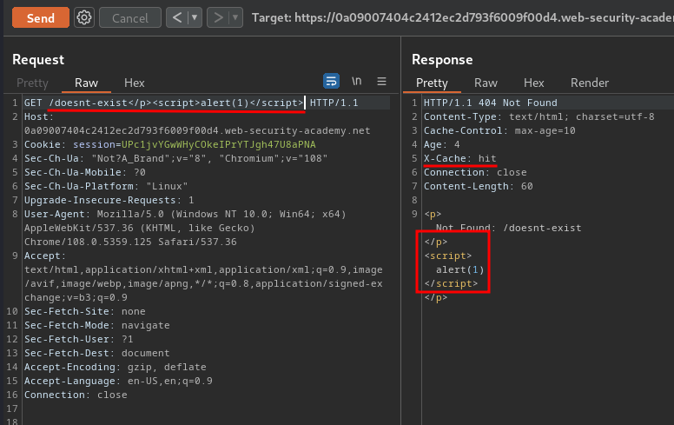
Task: Open back history dropdown arrow
Action: [x=195, y=17]
